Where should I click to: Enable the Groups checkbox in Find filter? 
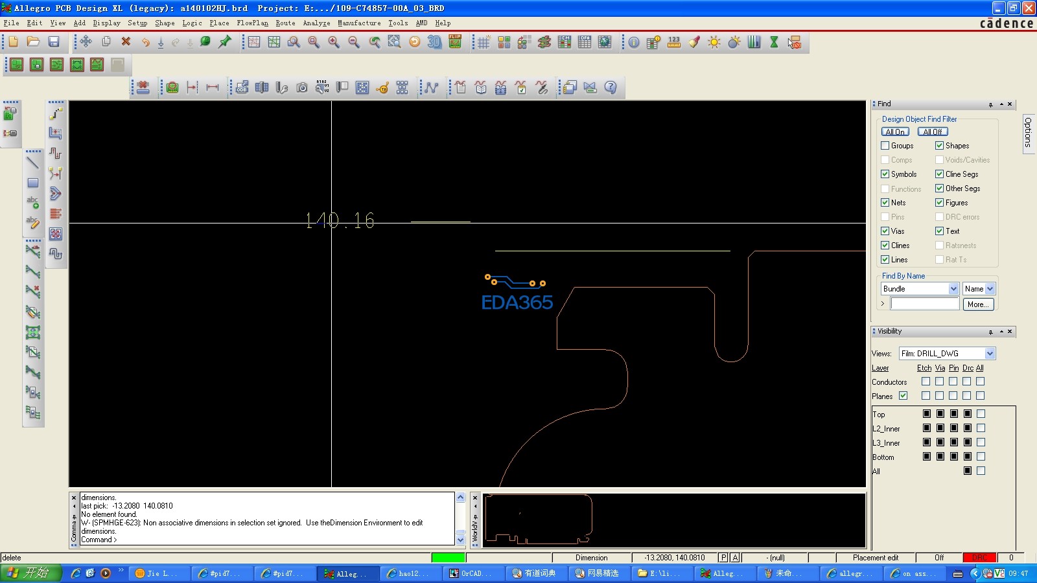[885, 146]
